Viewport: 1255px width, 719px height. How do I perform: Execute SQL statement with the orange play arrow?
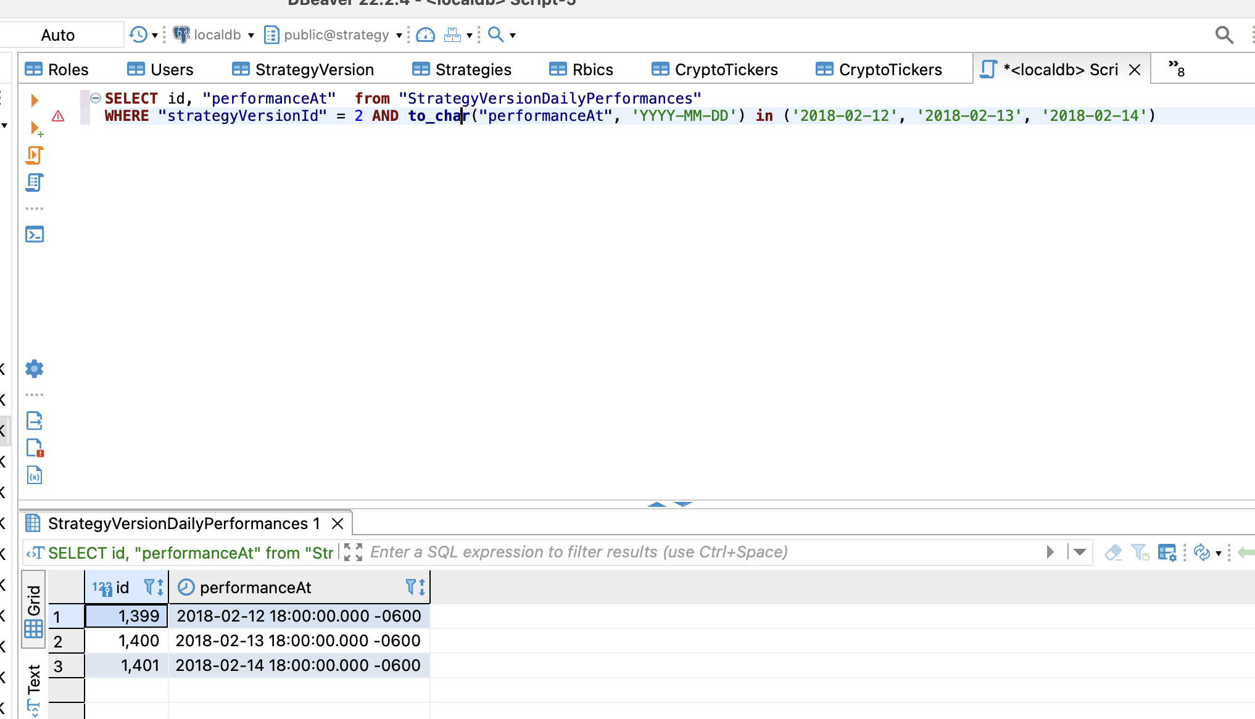[x=35, y=100]
